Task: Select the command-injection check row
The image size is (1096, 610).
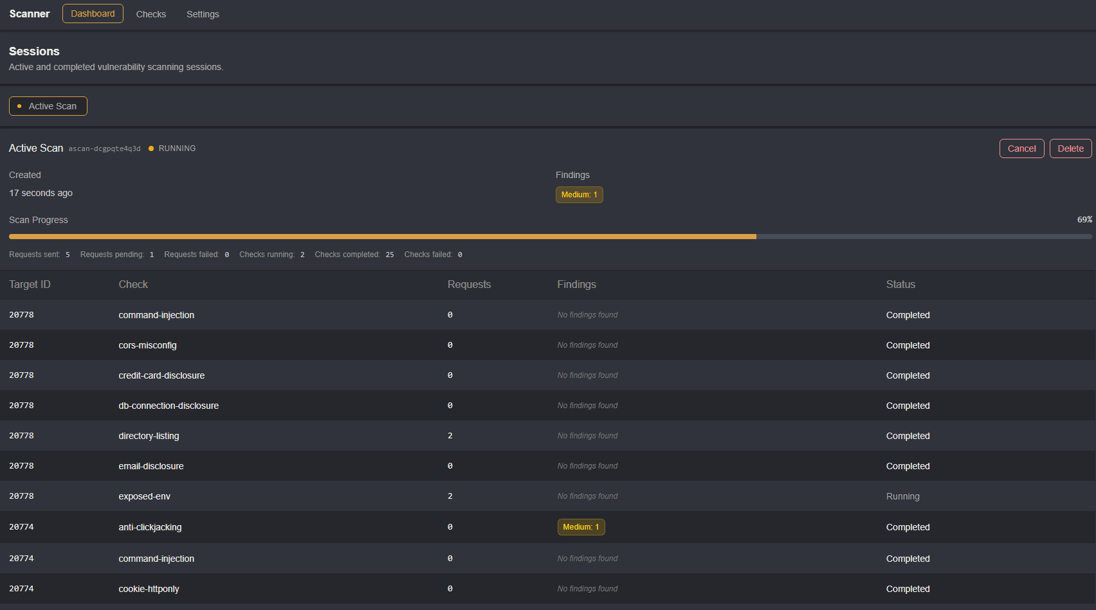Action: pyautogui.click(x=156, y=315)
